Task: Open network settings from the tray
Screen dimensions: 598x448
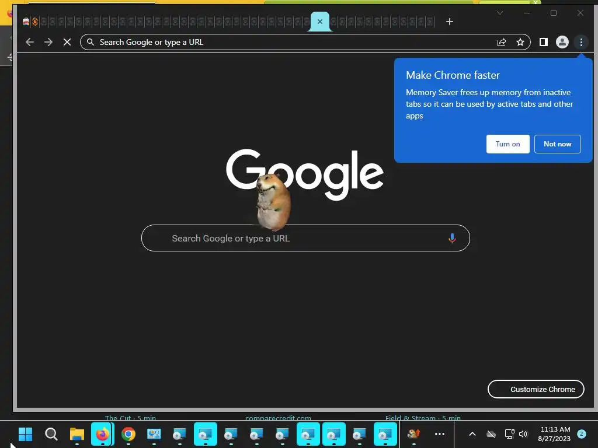Action: click(509, 434)
